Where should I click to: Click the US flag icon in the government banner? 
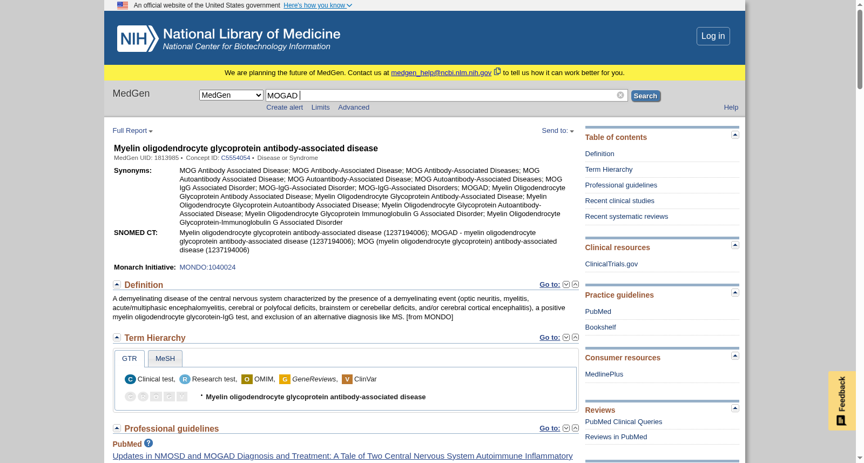[123, 5]
